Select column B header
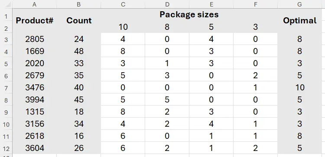The height and width of the screenshot is (157, 325). tap(79, 4)
